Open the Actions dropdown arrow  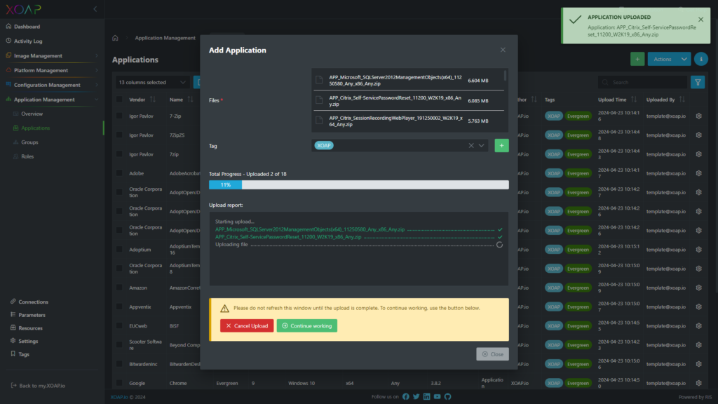pyautogui.click(x=684, y=59)
